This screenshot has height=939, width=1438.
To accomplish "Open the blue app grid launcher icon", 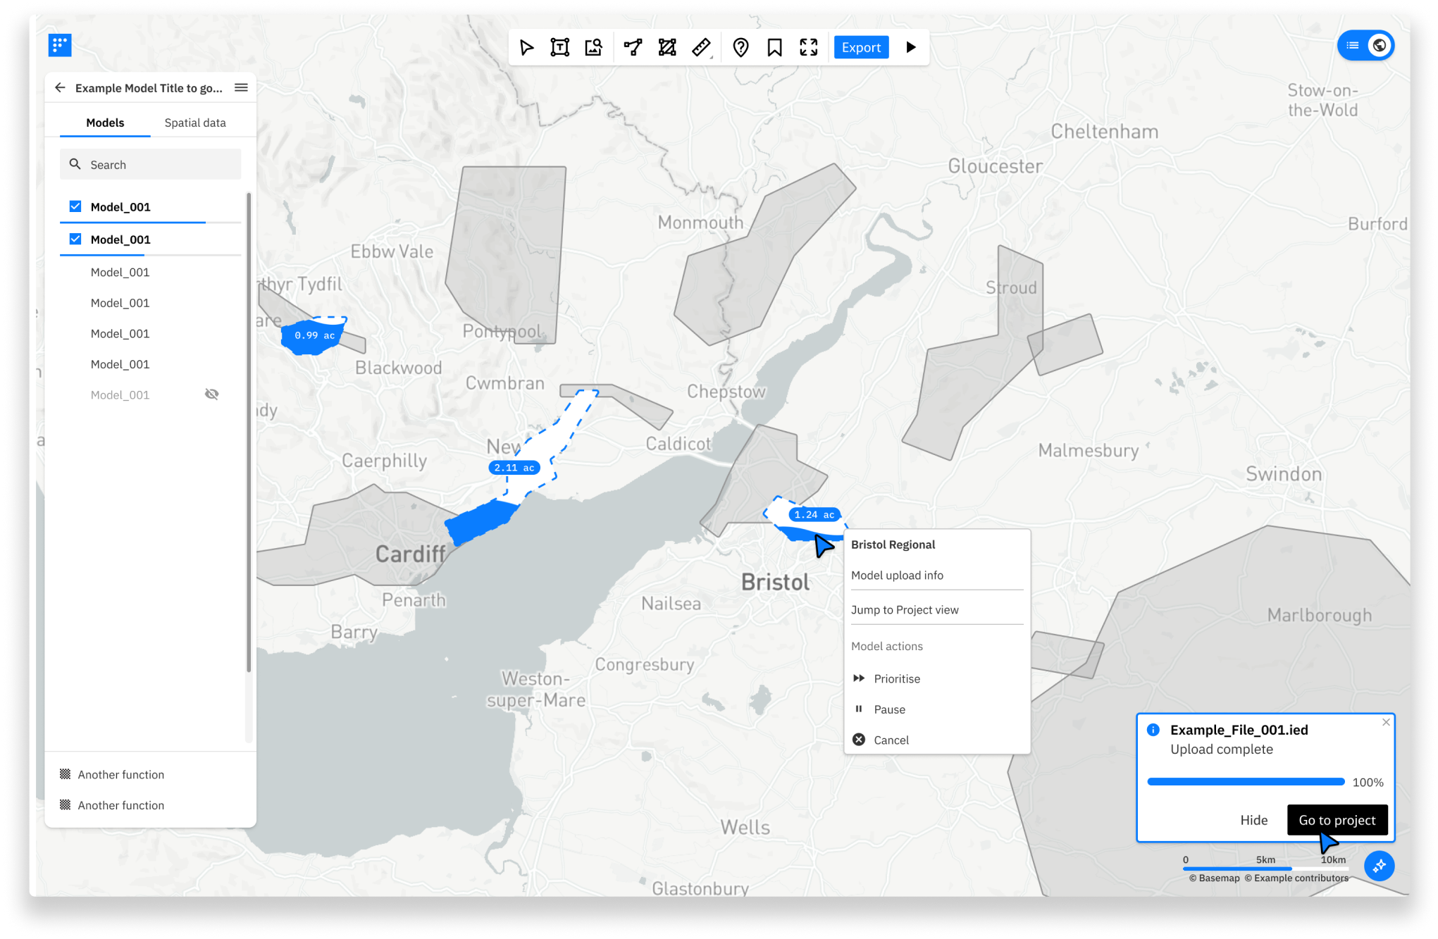I will click(60, 45).
